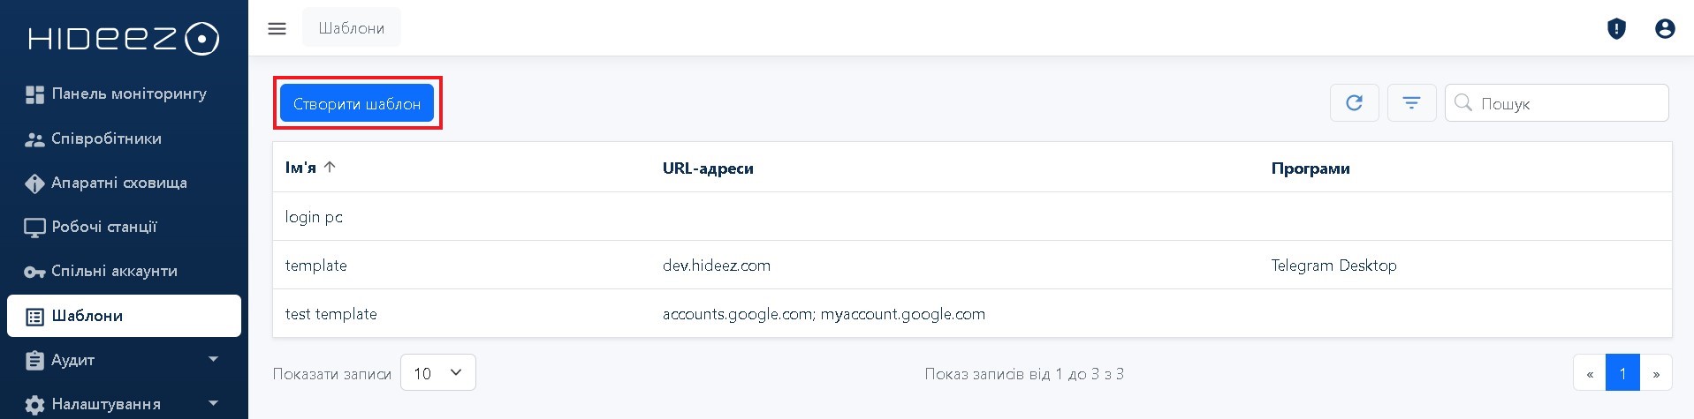Click the Апаратні сховища icon
This screenshot has height=419, width=1694.
point(34,183)
